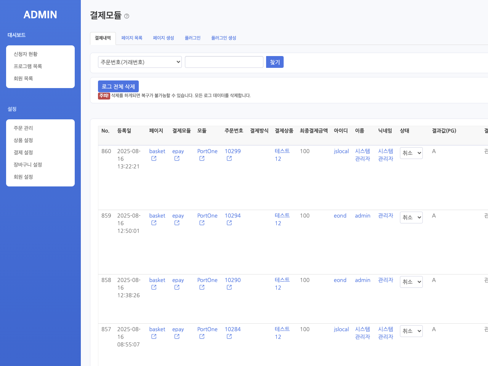
Task: Open external link icon under order 10294
Action: (x=229, y=223)
